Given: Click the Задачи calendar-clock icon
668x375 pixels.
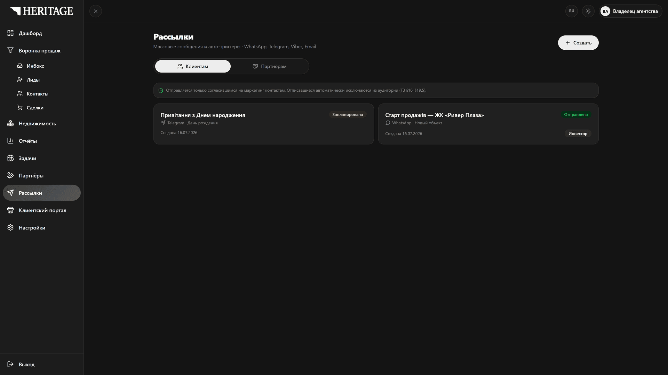Looking at the screenshot, I should tap(10, 158).
